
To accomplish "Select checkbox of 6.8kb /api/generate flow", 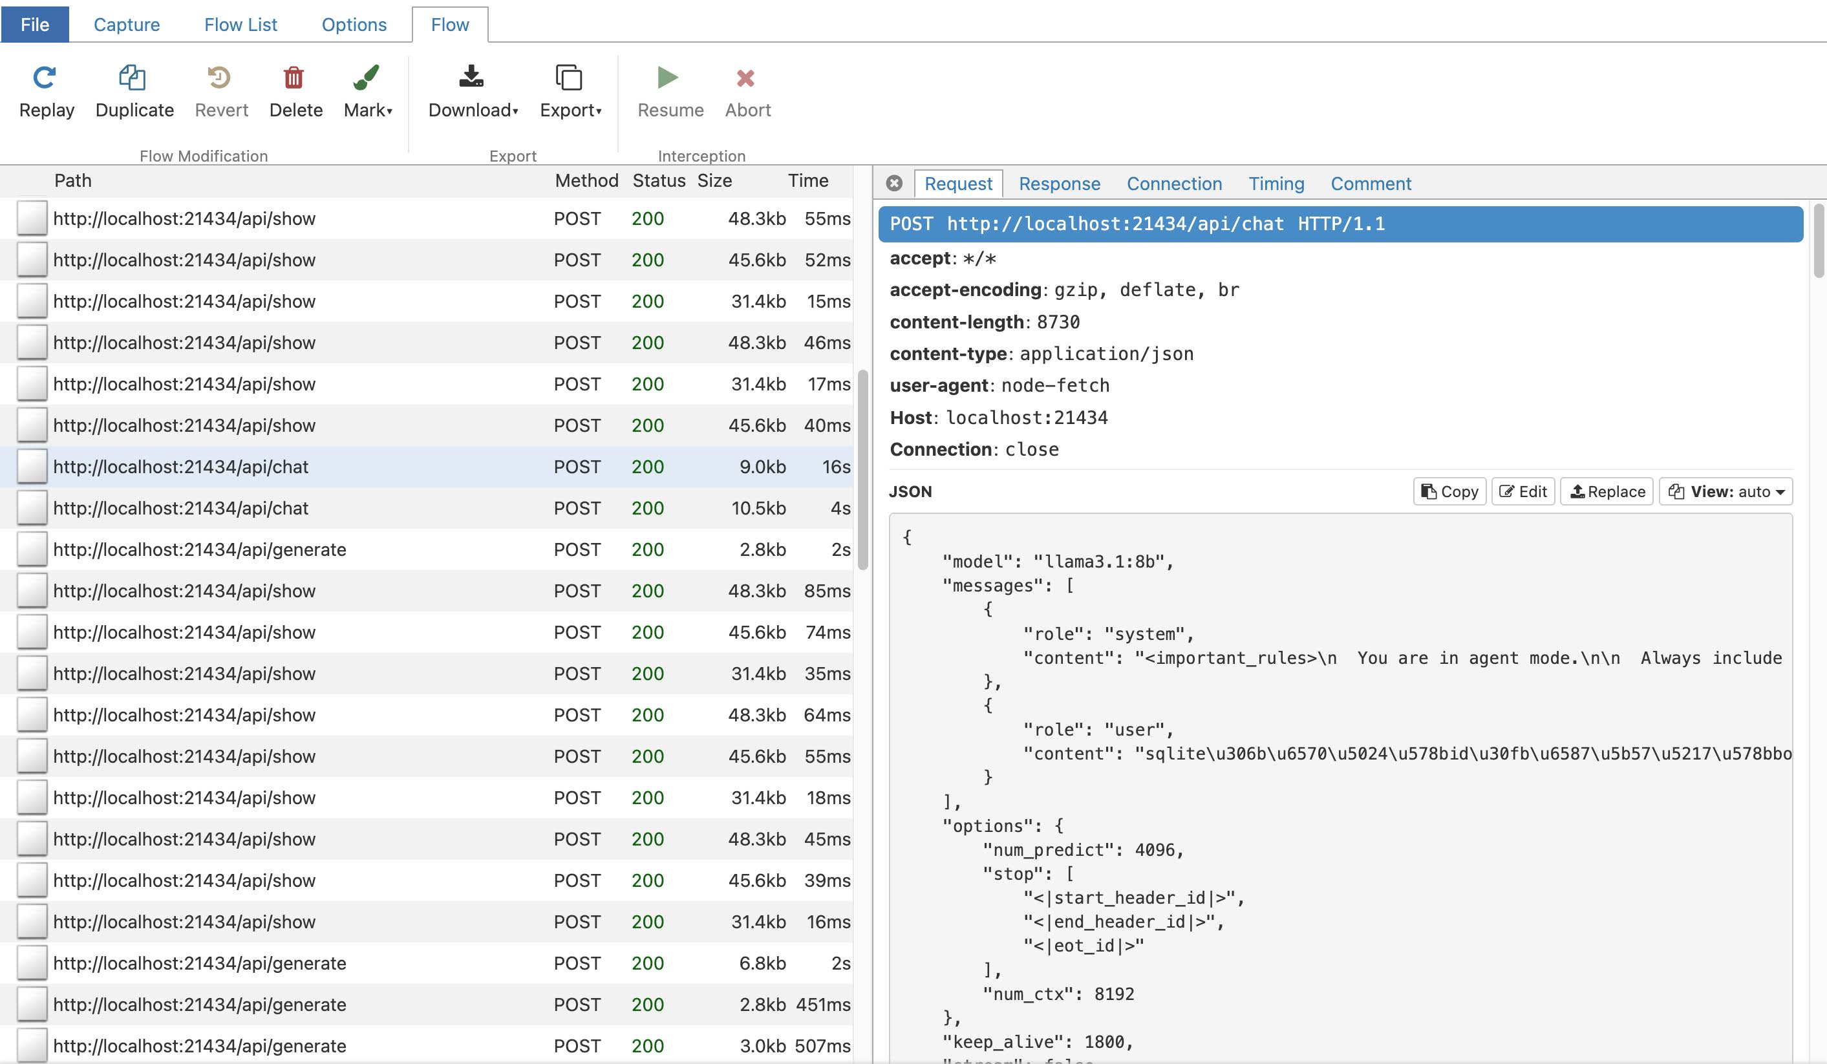I will 32,963.
